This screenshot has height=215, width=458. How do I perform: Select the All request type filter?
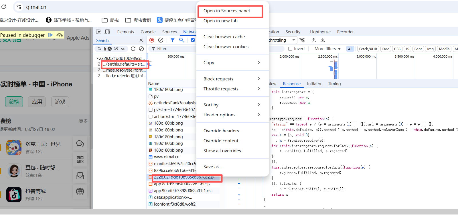click(350, 49)
